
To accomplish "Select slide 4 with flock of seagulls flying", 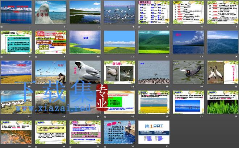I will point(119,12).
